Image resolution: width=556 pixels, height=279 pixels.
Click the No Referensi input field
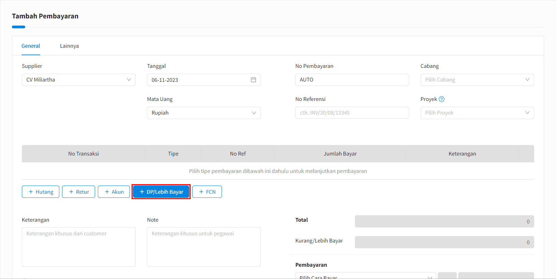(352, 113)
